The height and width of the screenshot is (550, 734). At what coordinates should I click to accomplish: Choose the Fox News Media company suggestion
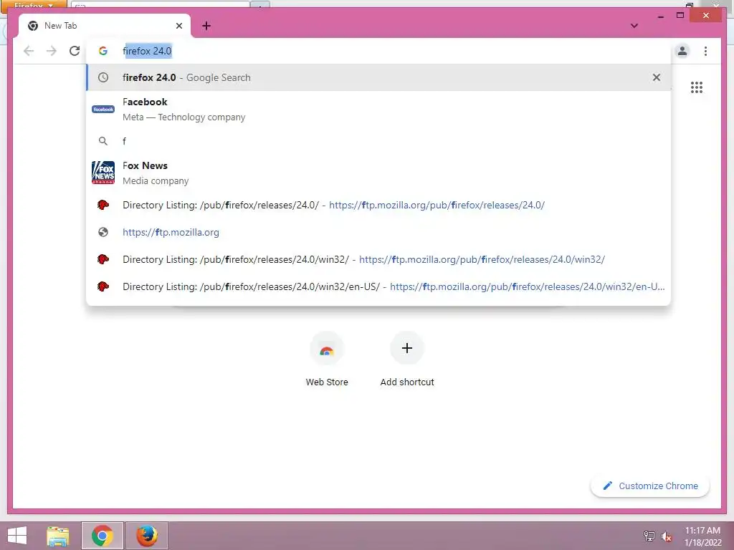pos(378,173)
